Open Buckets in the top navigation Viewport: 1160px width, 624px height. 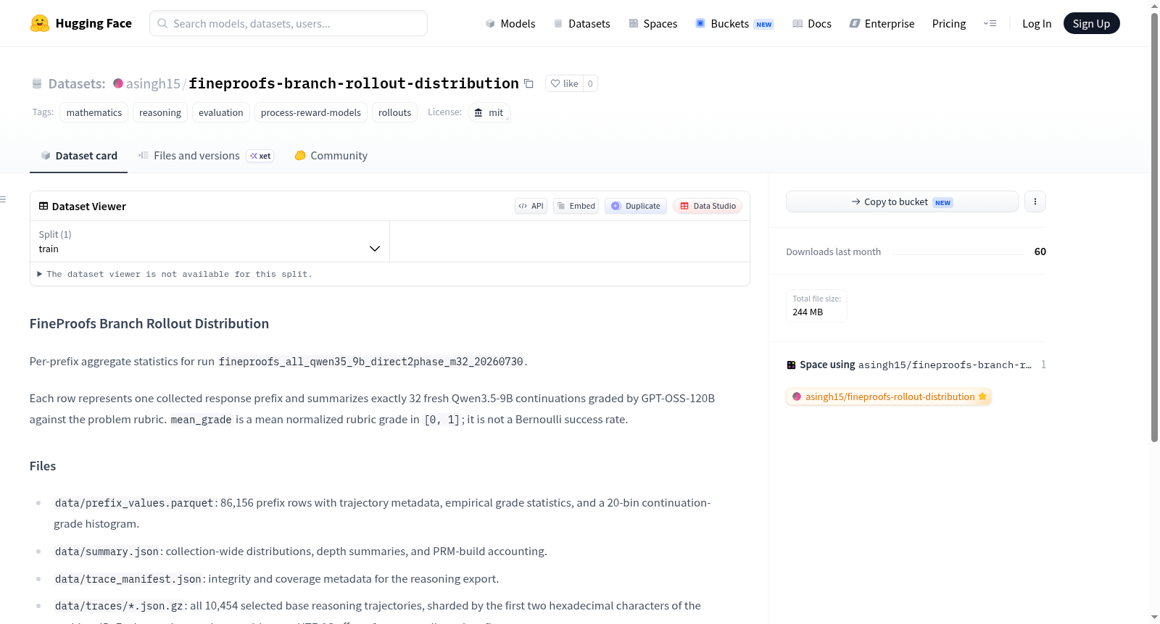tap(734, 23)
